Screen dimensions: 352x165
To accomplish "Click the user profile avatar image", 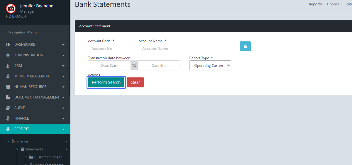I will tap(11, 8).
